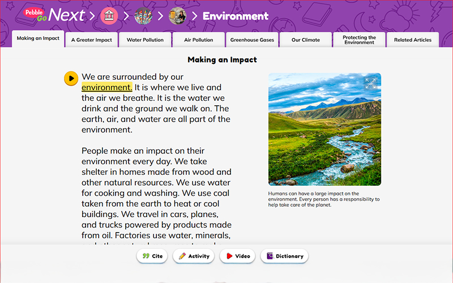Open the pink museum building breadcrumb icon

pyautogui.click(x=109, y=16)
